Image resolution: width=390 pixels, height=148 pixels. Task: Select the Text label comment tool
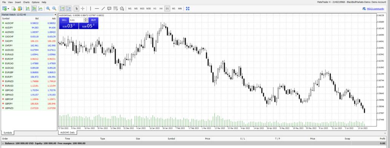(x=109, y=8)
